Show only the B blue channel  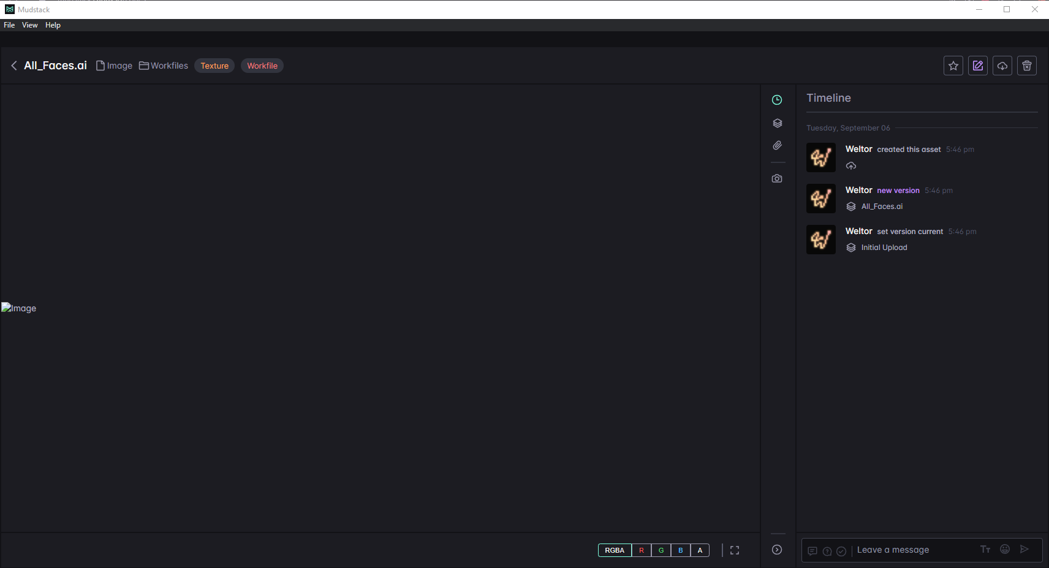681,550
